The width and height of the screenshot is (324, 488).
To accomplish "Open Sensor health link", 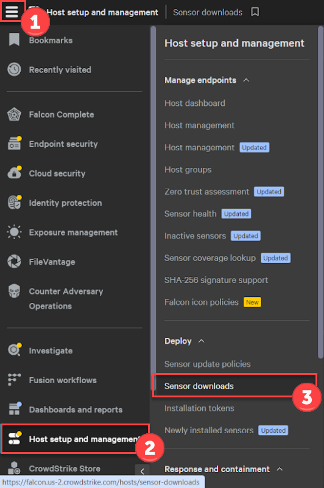I will (x=191, y=214).
